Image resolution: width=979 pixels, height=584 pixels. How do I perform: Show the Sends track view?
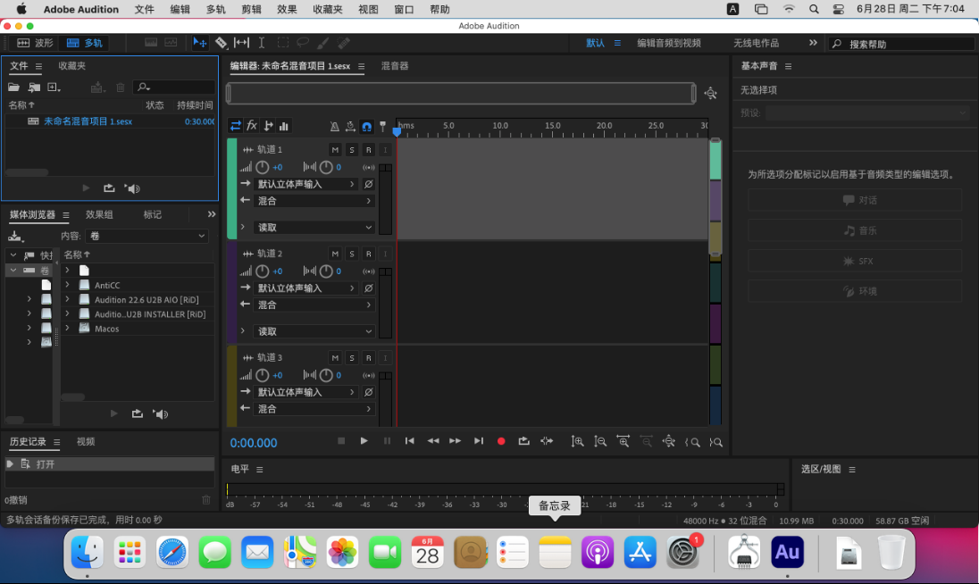pos(268,126)
